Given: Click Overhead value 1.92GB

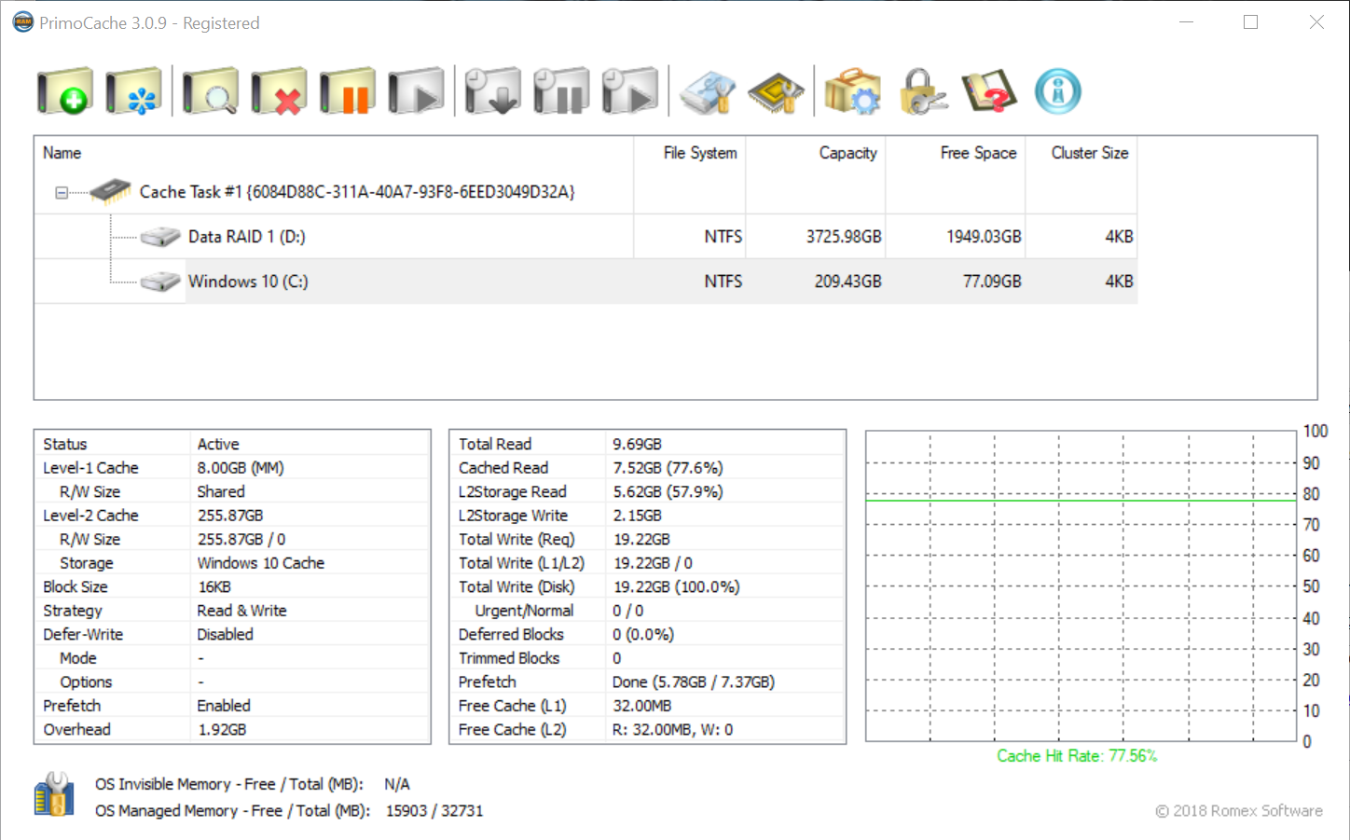Looking at the screenshot, I should tap(222, 730).
